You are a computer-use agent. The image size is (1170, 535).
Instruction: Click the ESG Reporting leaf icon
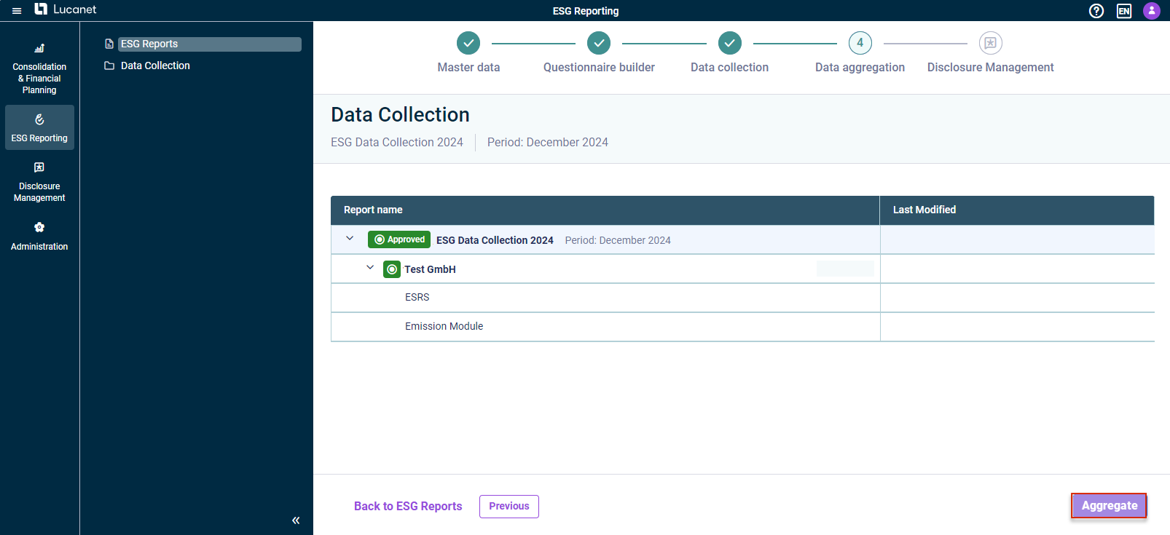[39, 119]
